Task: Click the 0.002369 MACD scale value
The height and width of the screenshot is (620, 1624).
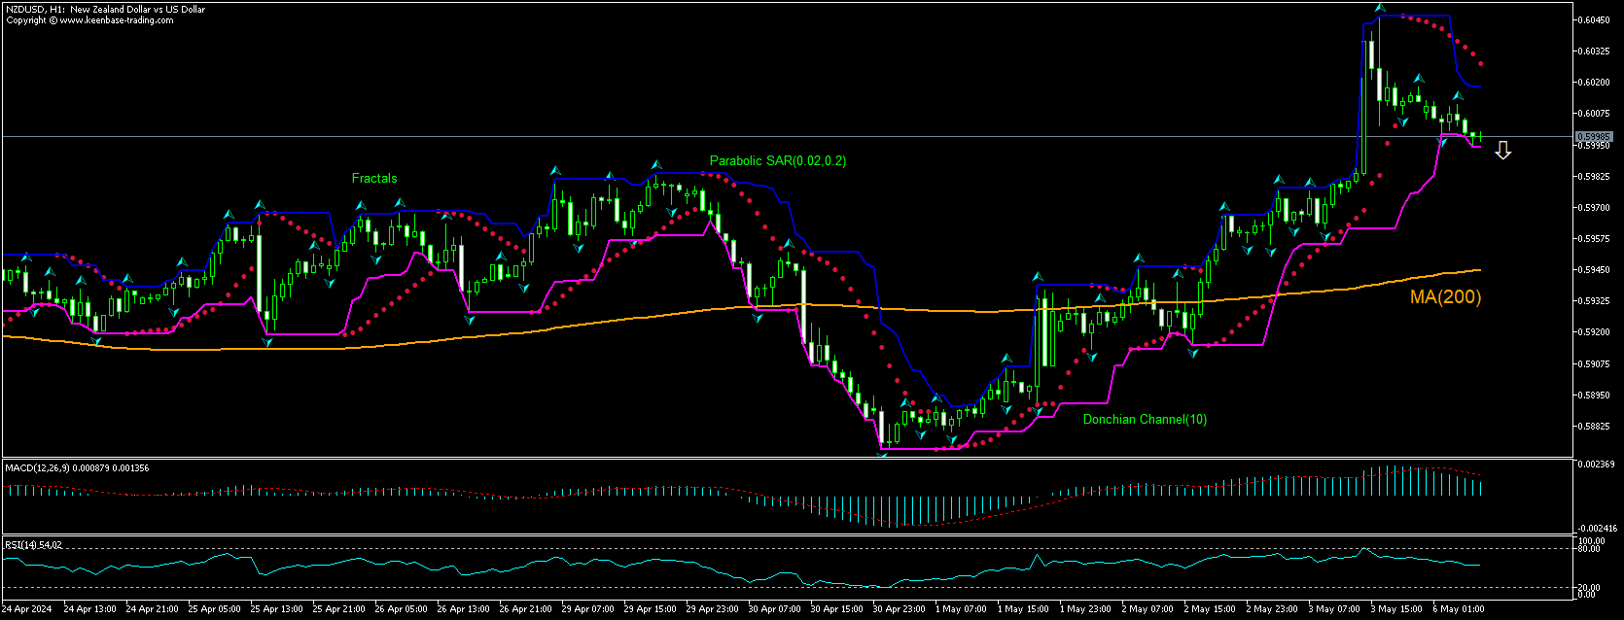Action: (1597, 465)
